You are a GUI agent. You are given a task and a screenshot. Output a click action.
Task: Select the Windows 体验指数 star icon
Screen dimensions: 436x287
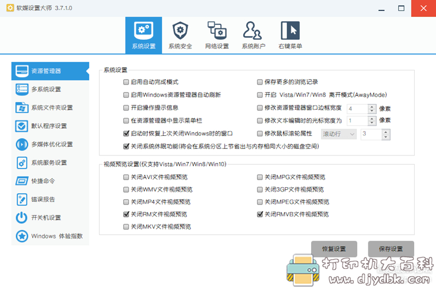[x=22, y=236]
